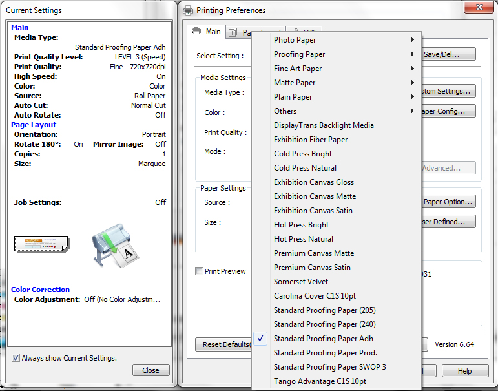Open Paper Config... button
Image resolution: width=498 pixels, height=391 pixels.
pos(448,111)
